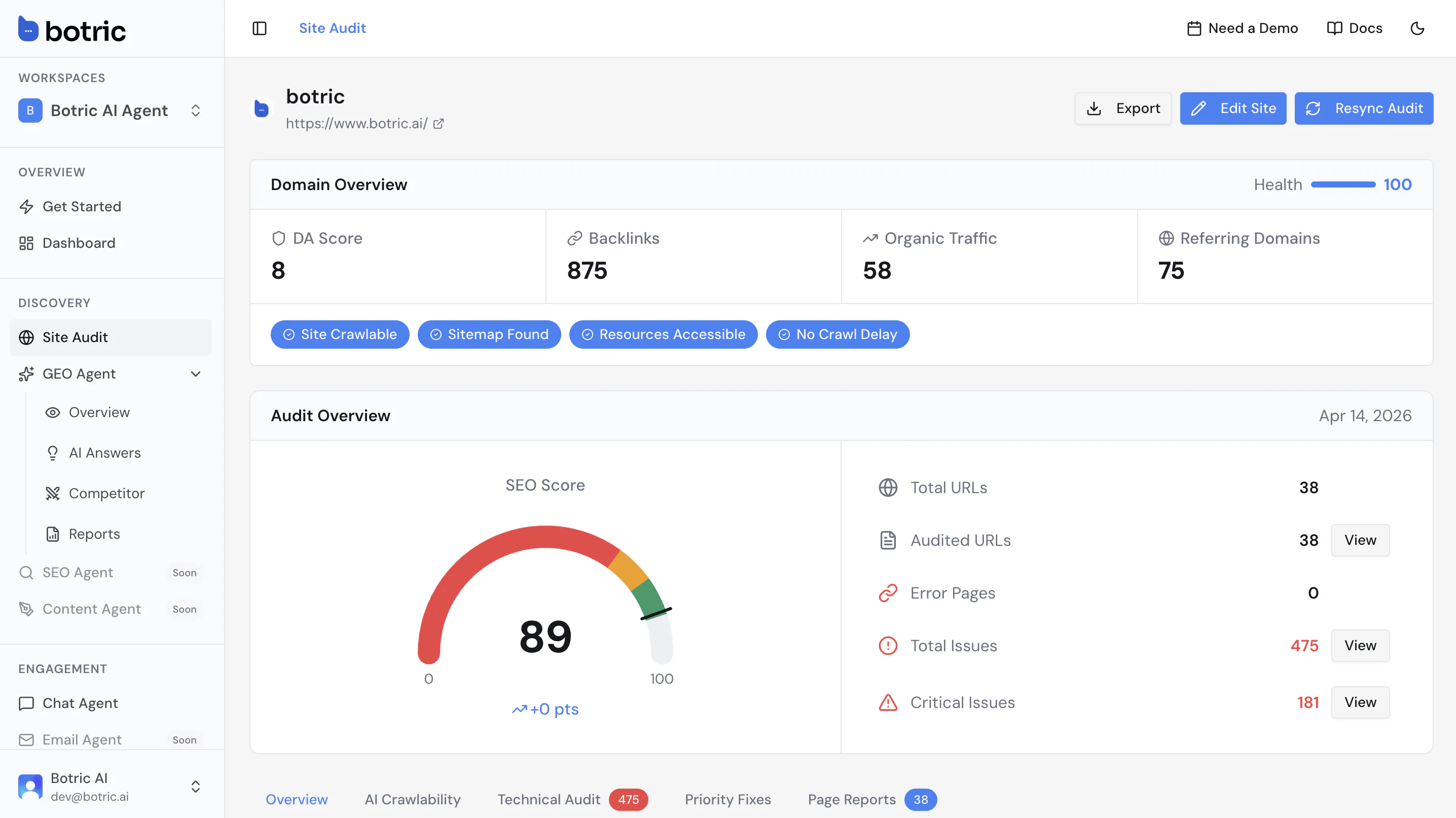Click the Email Agent envelope icon
Screen dimensions: 1456x818
(x=26, y=739)
